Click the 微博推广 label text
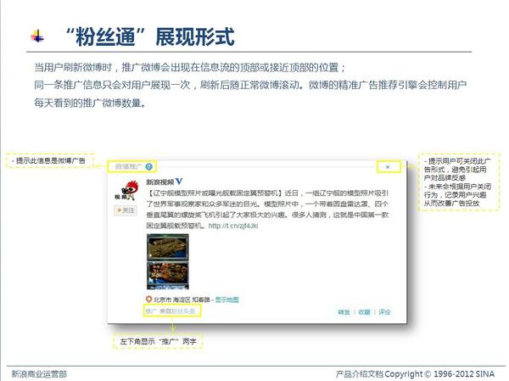This screenshot has height=381, width=509. (x=129, y=167)
